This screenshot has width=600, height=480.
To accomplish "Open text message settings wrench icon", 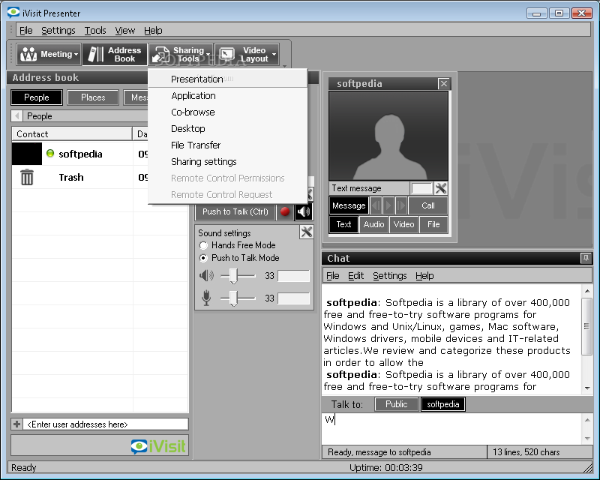I will (x=441, y=188).
